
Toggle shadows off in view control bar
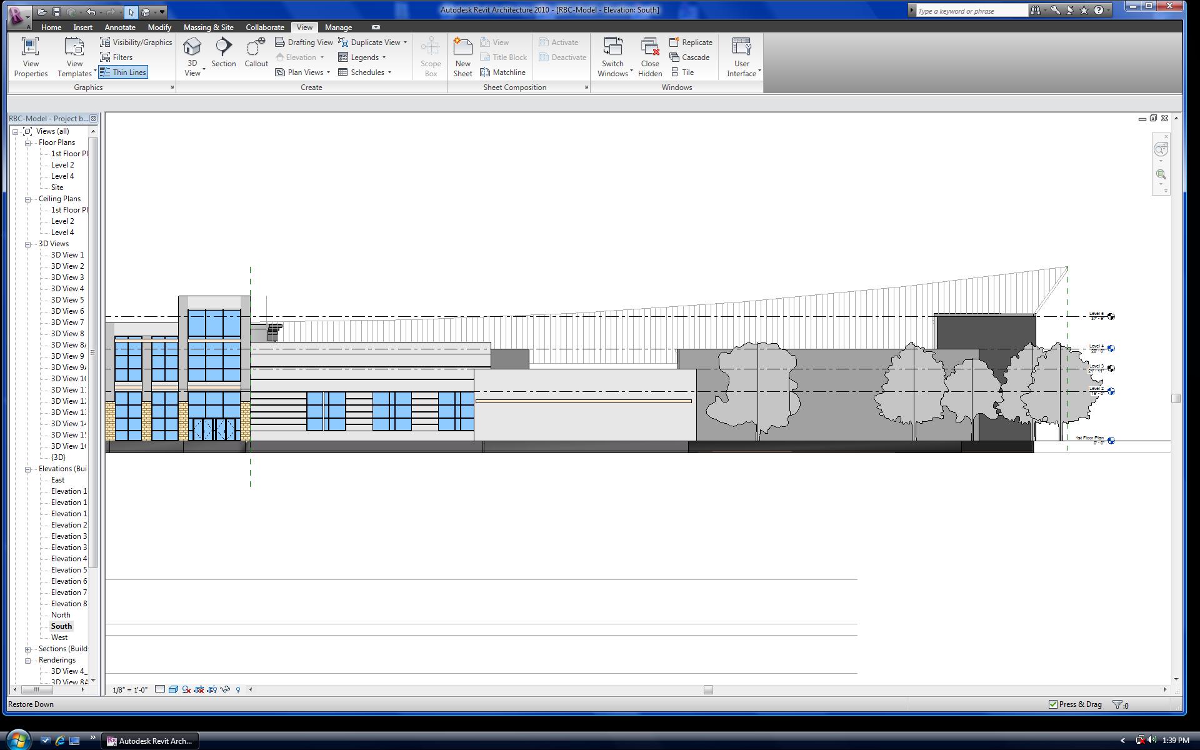pos(186,689)
